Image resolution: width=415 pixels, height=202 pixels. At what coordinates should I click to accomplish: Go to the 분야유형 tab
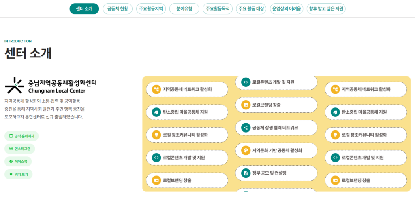[x=184, y=8]
